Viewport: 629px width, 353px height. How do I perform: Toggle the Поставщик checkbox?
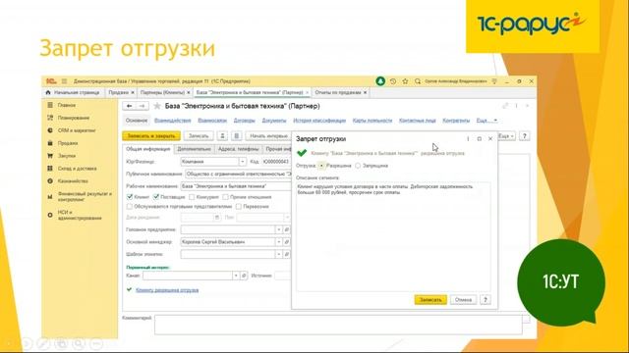pyautogui.click(x=156, y=197)
